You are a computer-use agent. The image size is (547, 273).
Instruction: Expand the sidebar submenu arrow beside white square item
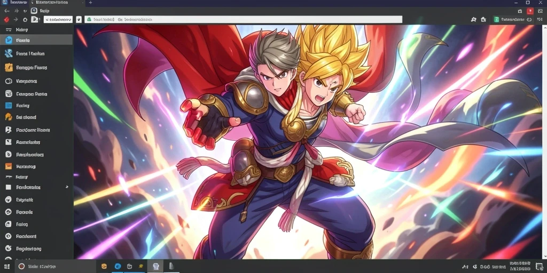[67, 187]
